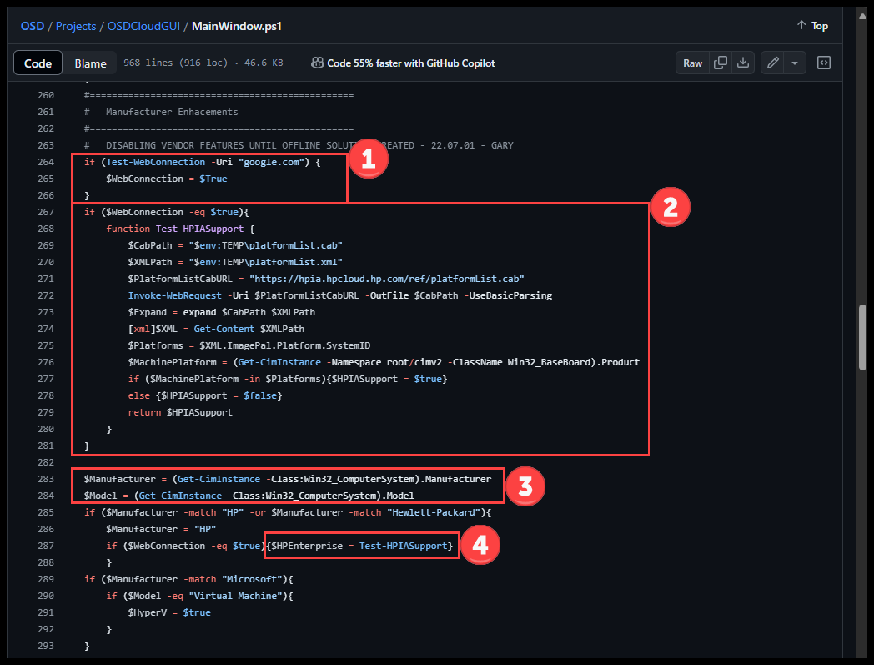Image resolution: width=874 pixels, height=665 pixels.
Task: Click red annotation marker 2
Action: (670, 208)
